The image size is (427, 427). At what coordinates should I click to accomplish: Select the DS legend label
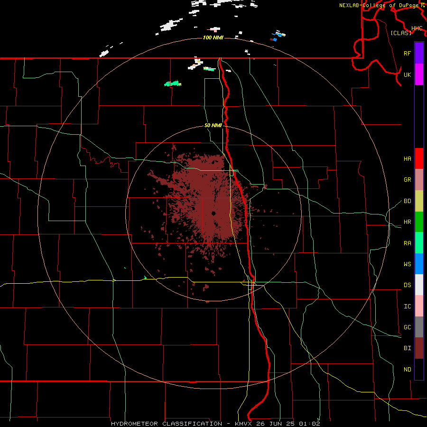click(x=407, y=285)
